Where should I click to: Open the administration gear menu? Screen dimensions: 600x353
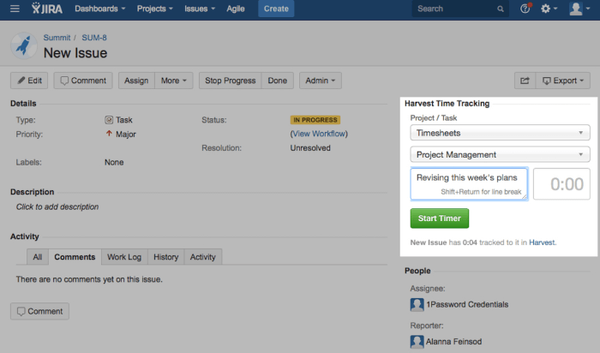pyautogui.click(x=549, y=9)
